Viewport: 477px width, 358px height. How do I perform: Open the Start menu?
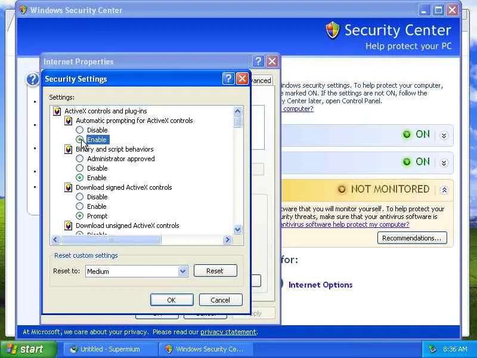pos(28,349)
